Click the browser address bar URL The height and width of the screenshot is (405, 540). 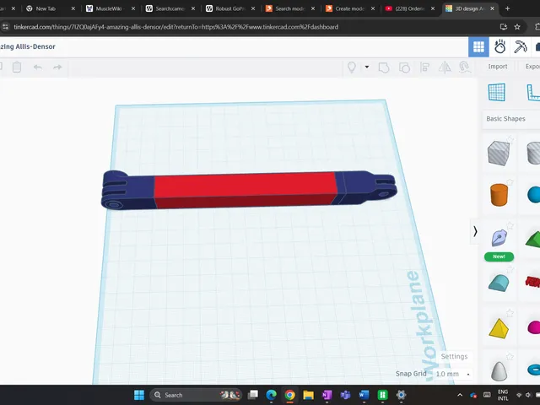click(175, 27)
